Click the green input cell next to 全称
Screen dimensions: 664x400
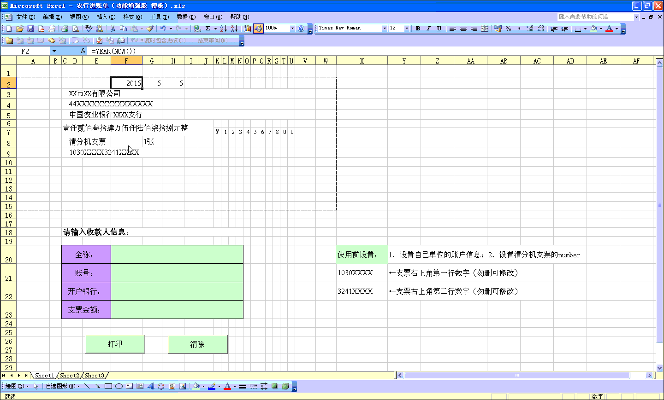click(177, 255)
